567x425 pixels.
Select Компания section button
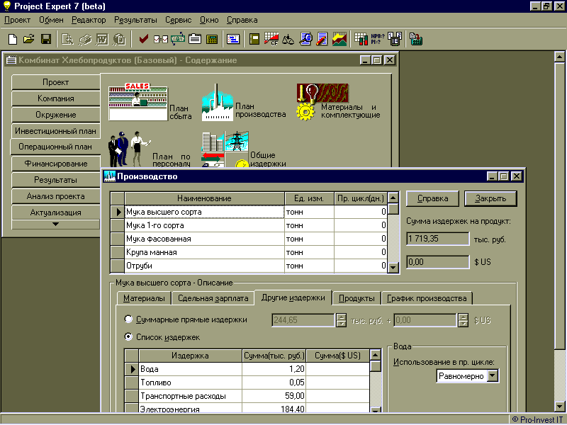click(x=56, y=98)
